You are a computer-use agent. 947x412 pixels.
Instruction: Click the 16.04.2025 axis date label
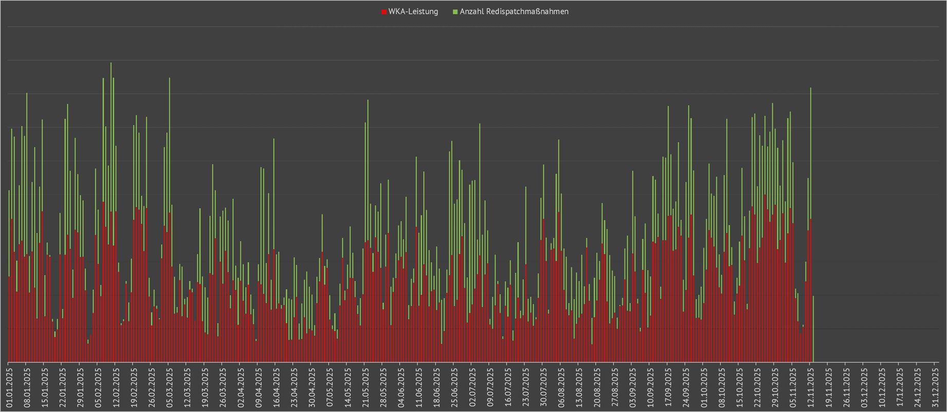click(x=276, y=386)
